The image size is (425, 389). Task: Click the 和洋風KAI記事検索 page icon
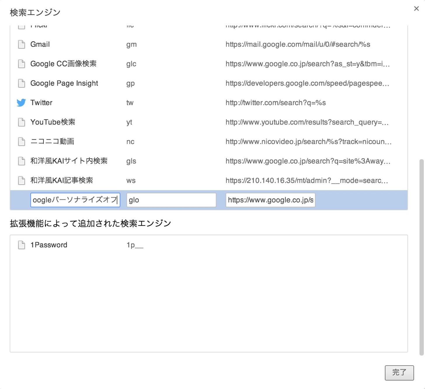click(x=21, y=180)
